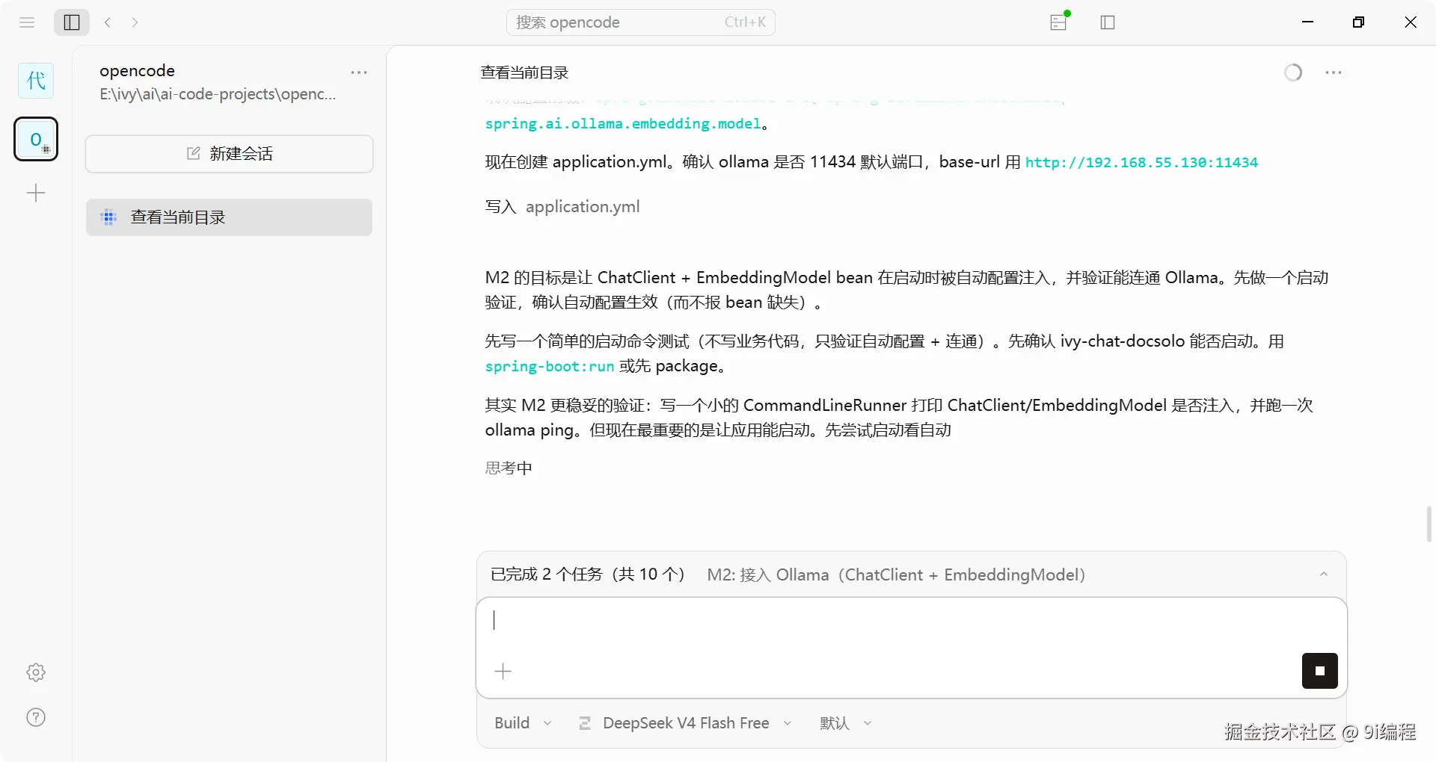Open the status panel with green dot

pyautogui.click(x=1059, y=22)
